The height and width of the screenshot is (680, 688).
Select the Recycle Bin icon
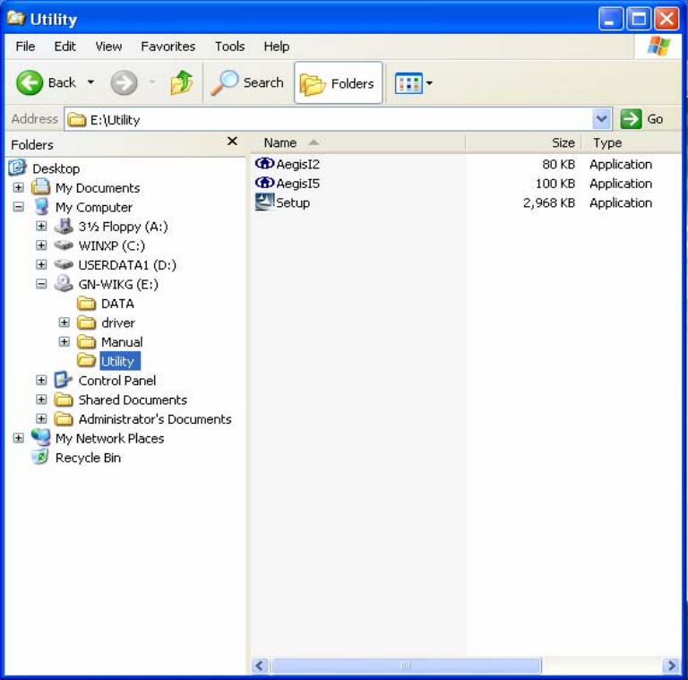(x=40, y=457)
